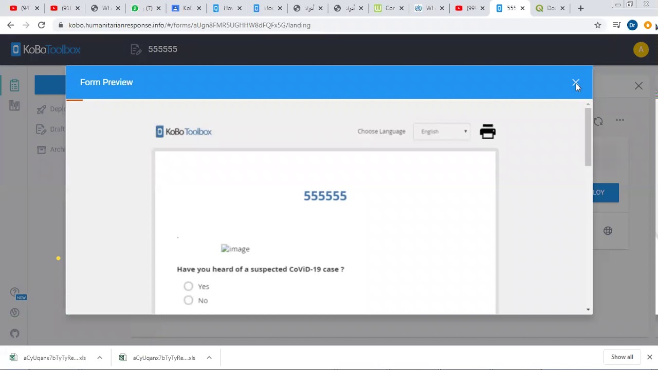Open the Library icon in the left sidebar
This screenshot has height=370, width=658.
(x=14, y=106)
